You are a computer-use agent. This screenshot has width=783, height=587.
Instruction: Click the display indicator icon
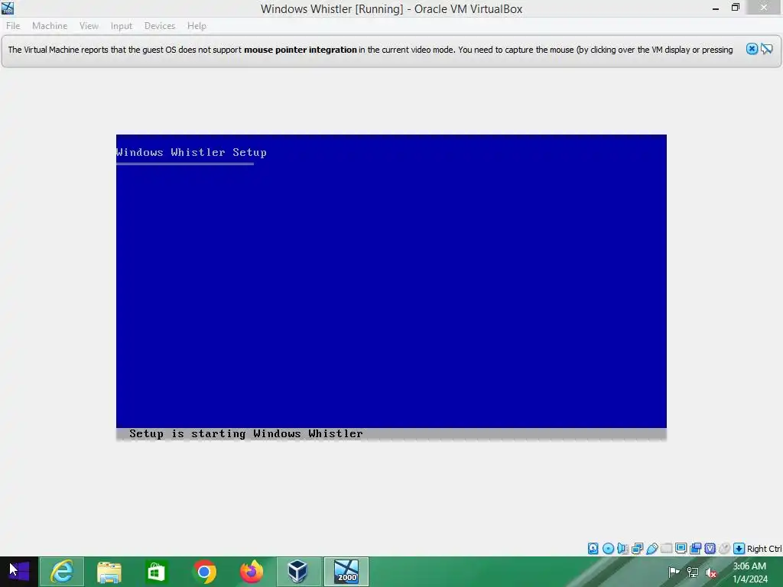[681, 549]
